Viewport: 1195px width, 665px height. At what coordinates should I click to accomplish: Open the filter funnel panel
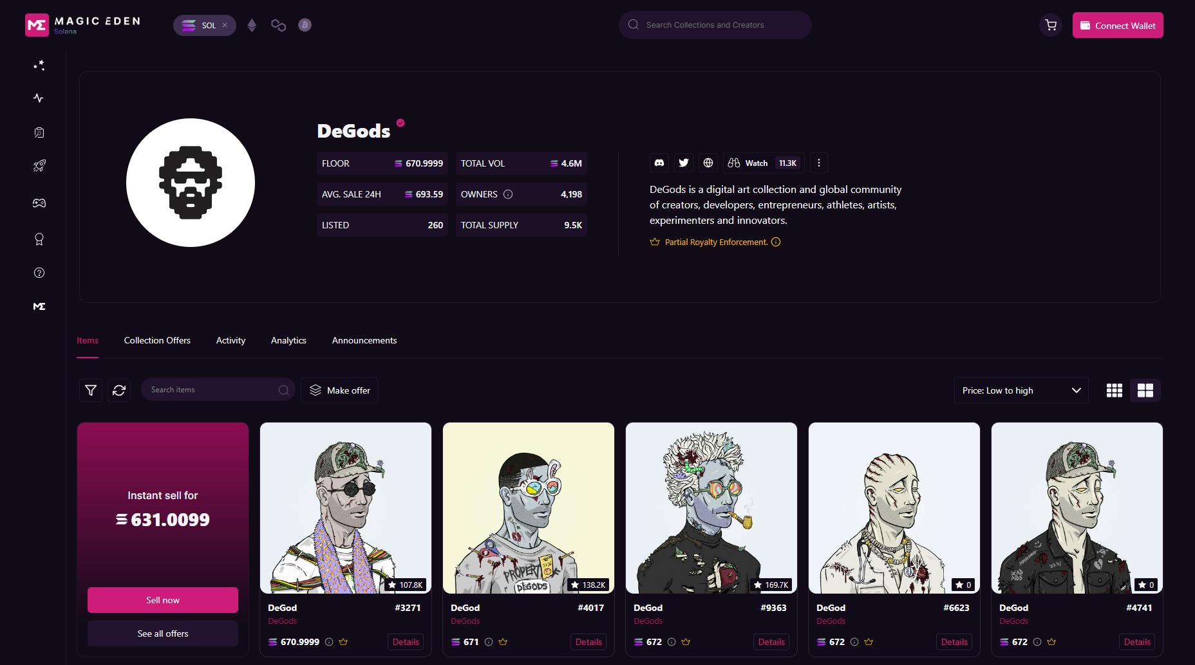(91, 390)
